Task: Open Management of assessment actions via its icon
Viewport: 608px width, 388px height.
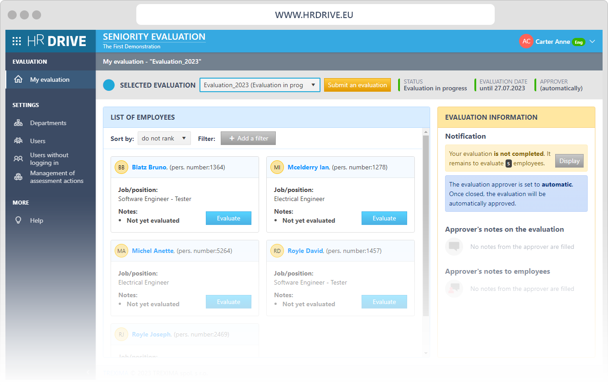Action: point(18,177)
